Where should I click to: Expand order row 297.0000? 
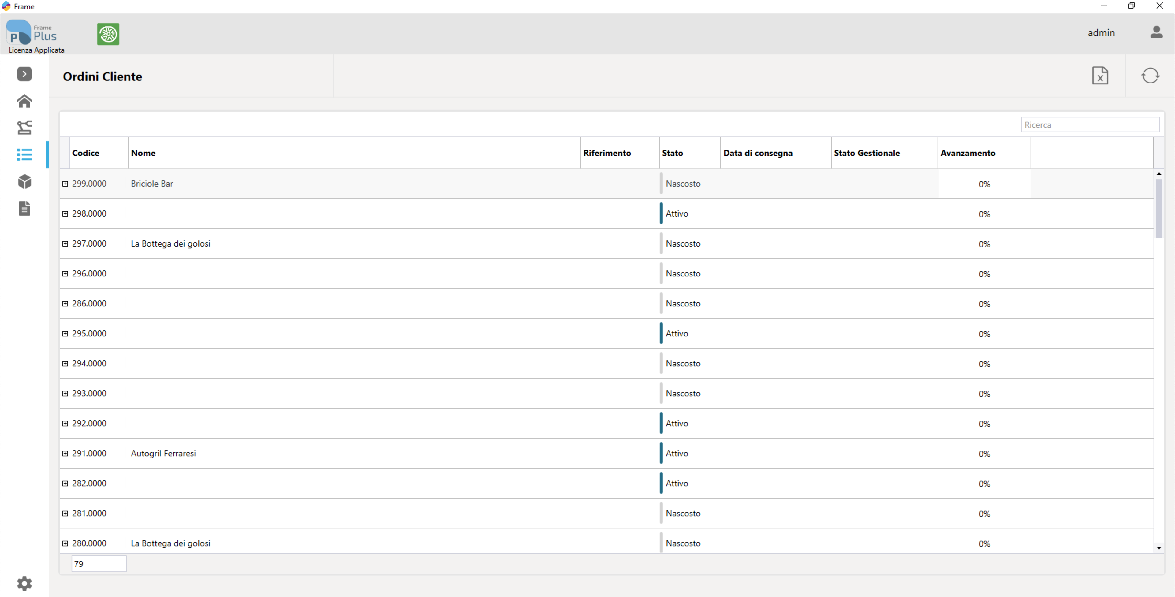point(65,244)
